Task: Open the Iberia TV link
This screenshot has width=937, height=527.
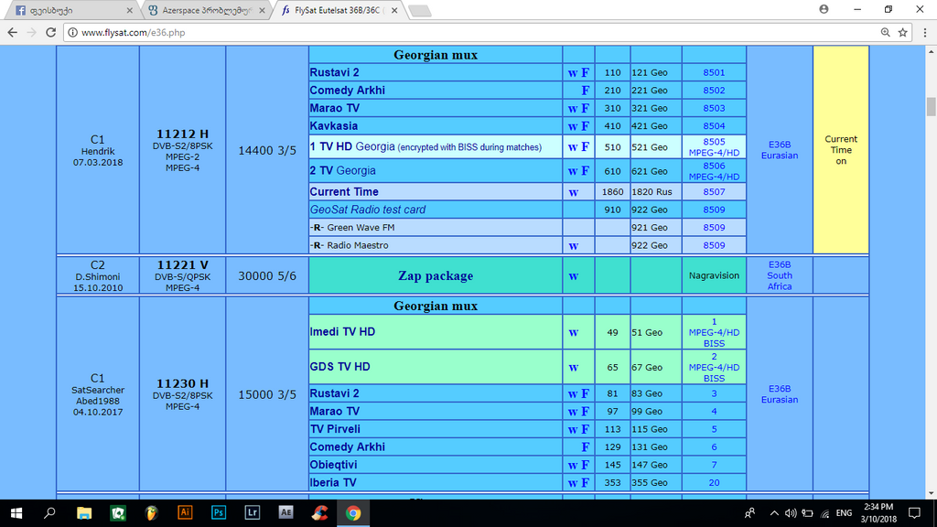Action: coord(333,483)
